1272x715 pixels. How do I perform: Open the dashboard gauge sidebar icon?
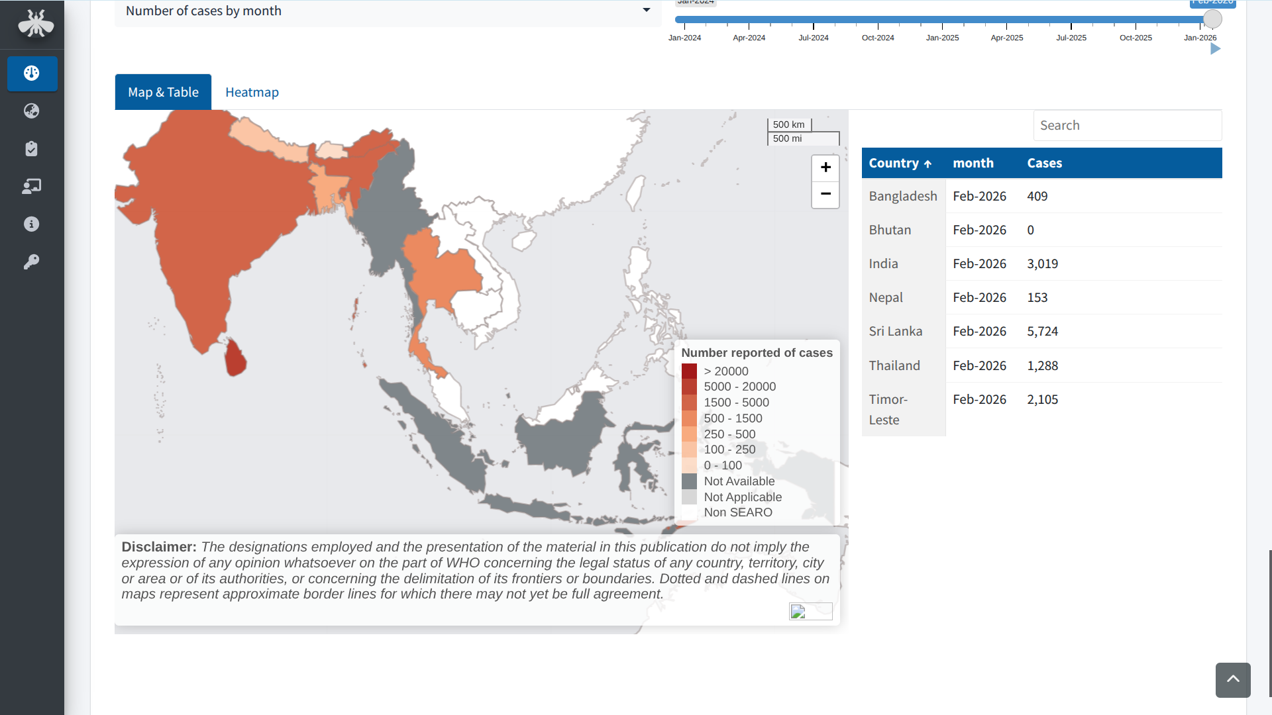32,73
